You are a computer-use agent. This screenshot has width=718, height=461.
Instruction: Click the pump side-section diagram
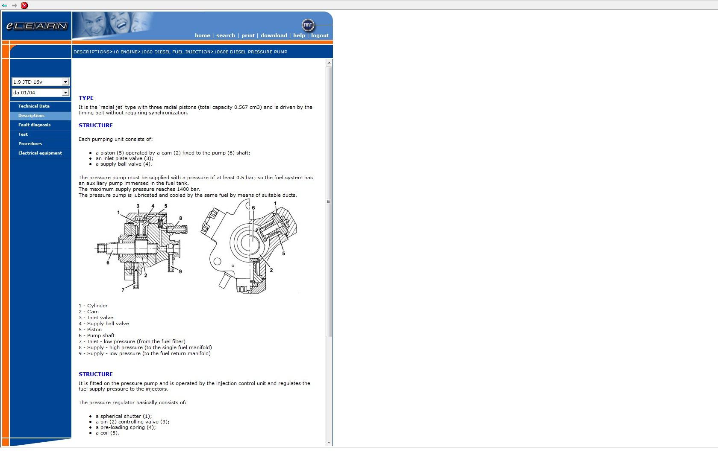coord(141,248)
